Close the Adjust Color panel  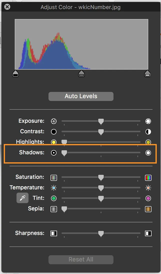tap(7, 7)
